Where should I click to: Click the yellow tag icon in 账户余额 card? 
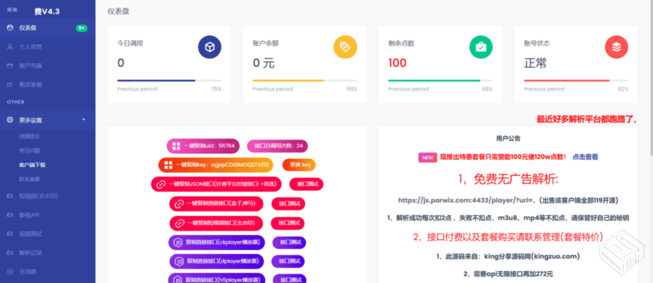click(345, 47)
